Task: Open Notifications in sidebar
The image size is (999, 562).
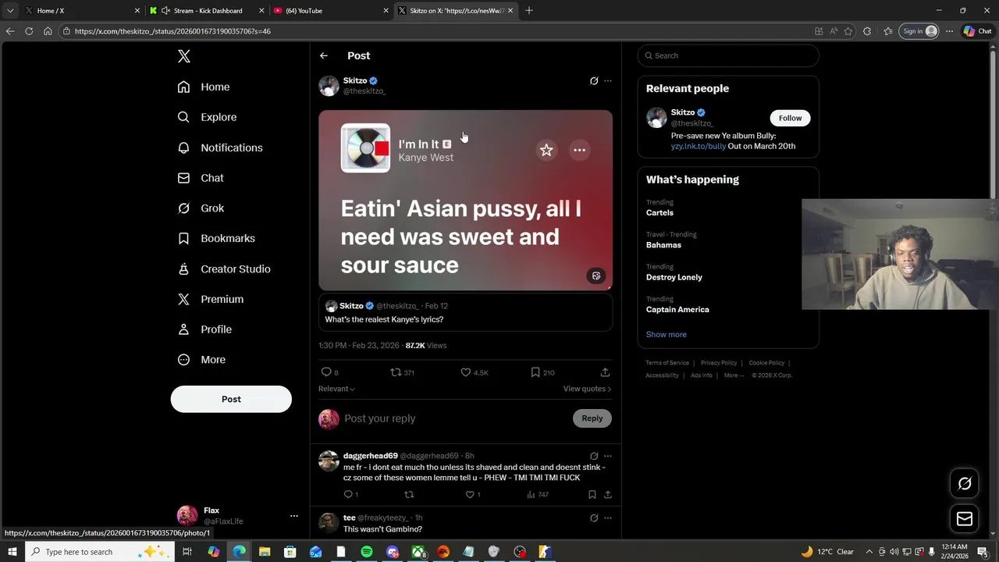Action: 220,148
